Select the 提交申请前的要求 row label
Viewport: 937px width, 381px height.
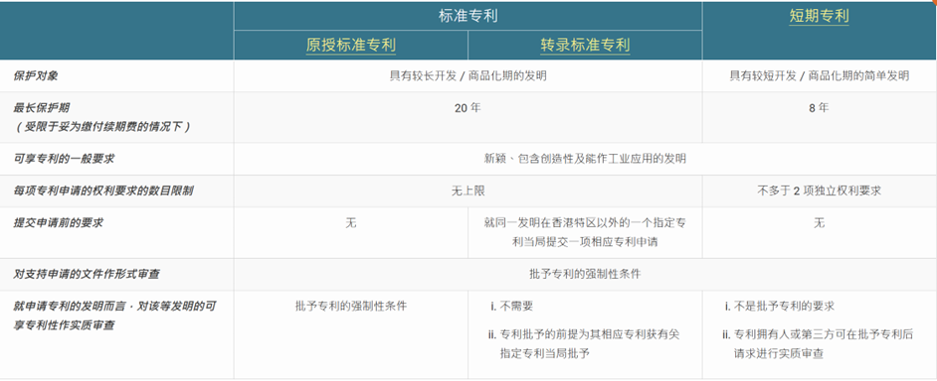coord(59,223)
